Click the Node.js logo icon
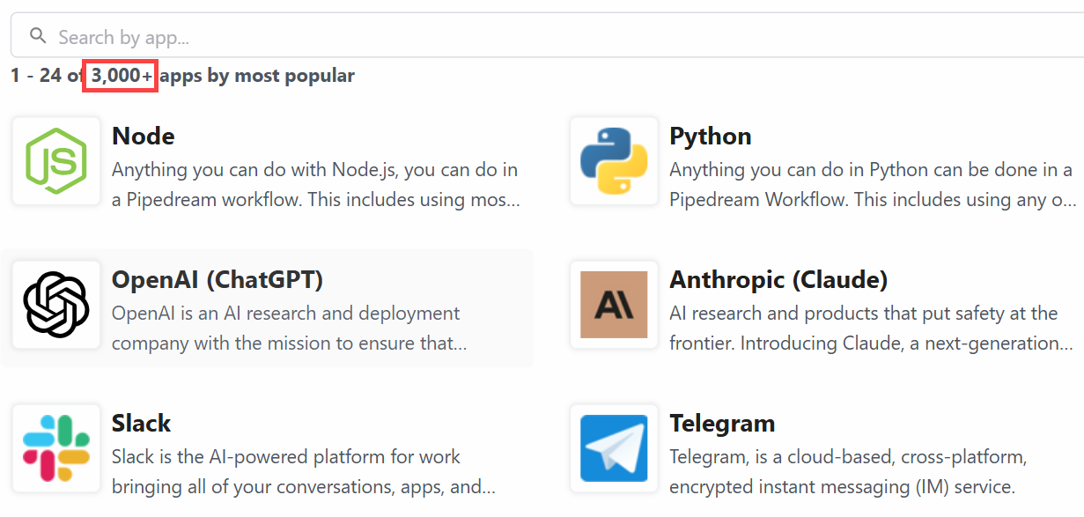The image size is (1084, 517). tap(56, 161)
